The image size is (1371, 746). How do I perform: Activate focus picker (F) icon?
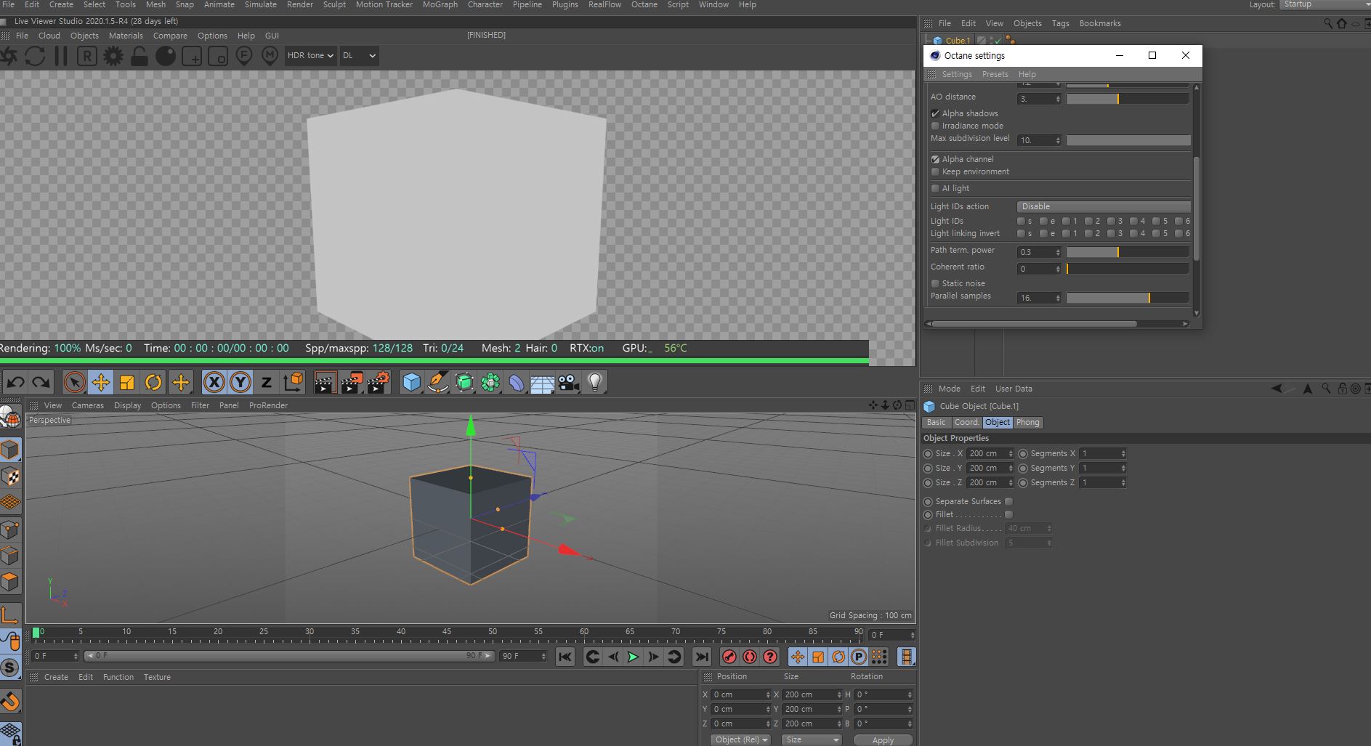(243, 56)
